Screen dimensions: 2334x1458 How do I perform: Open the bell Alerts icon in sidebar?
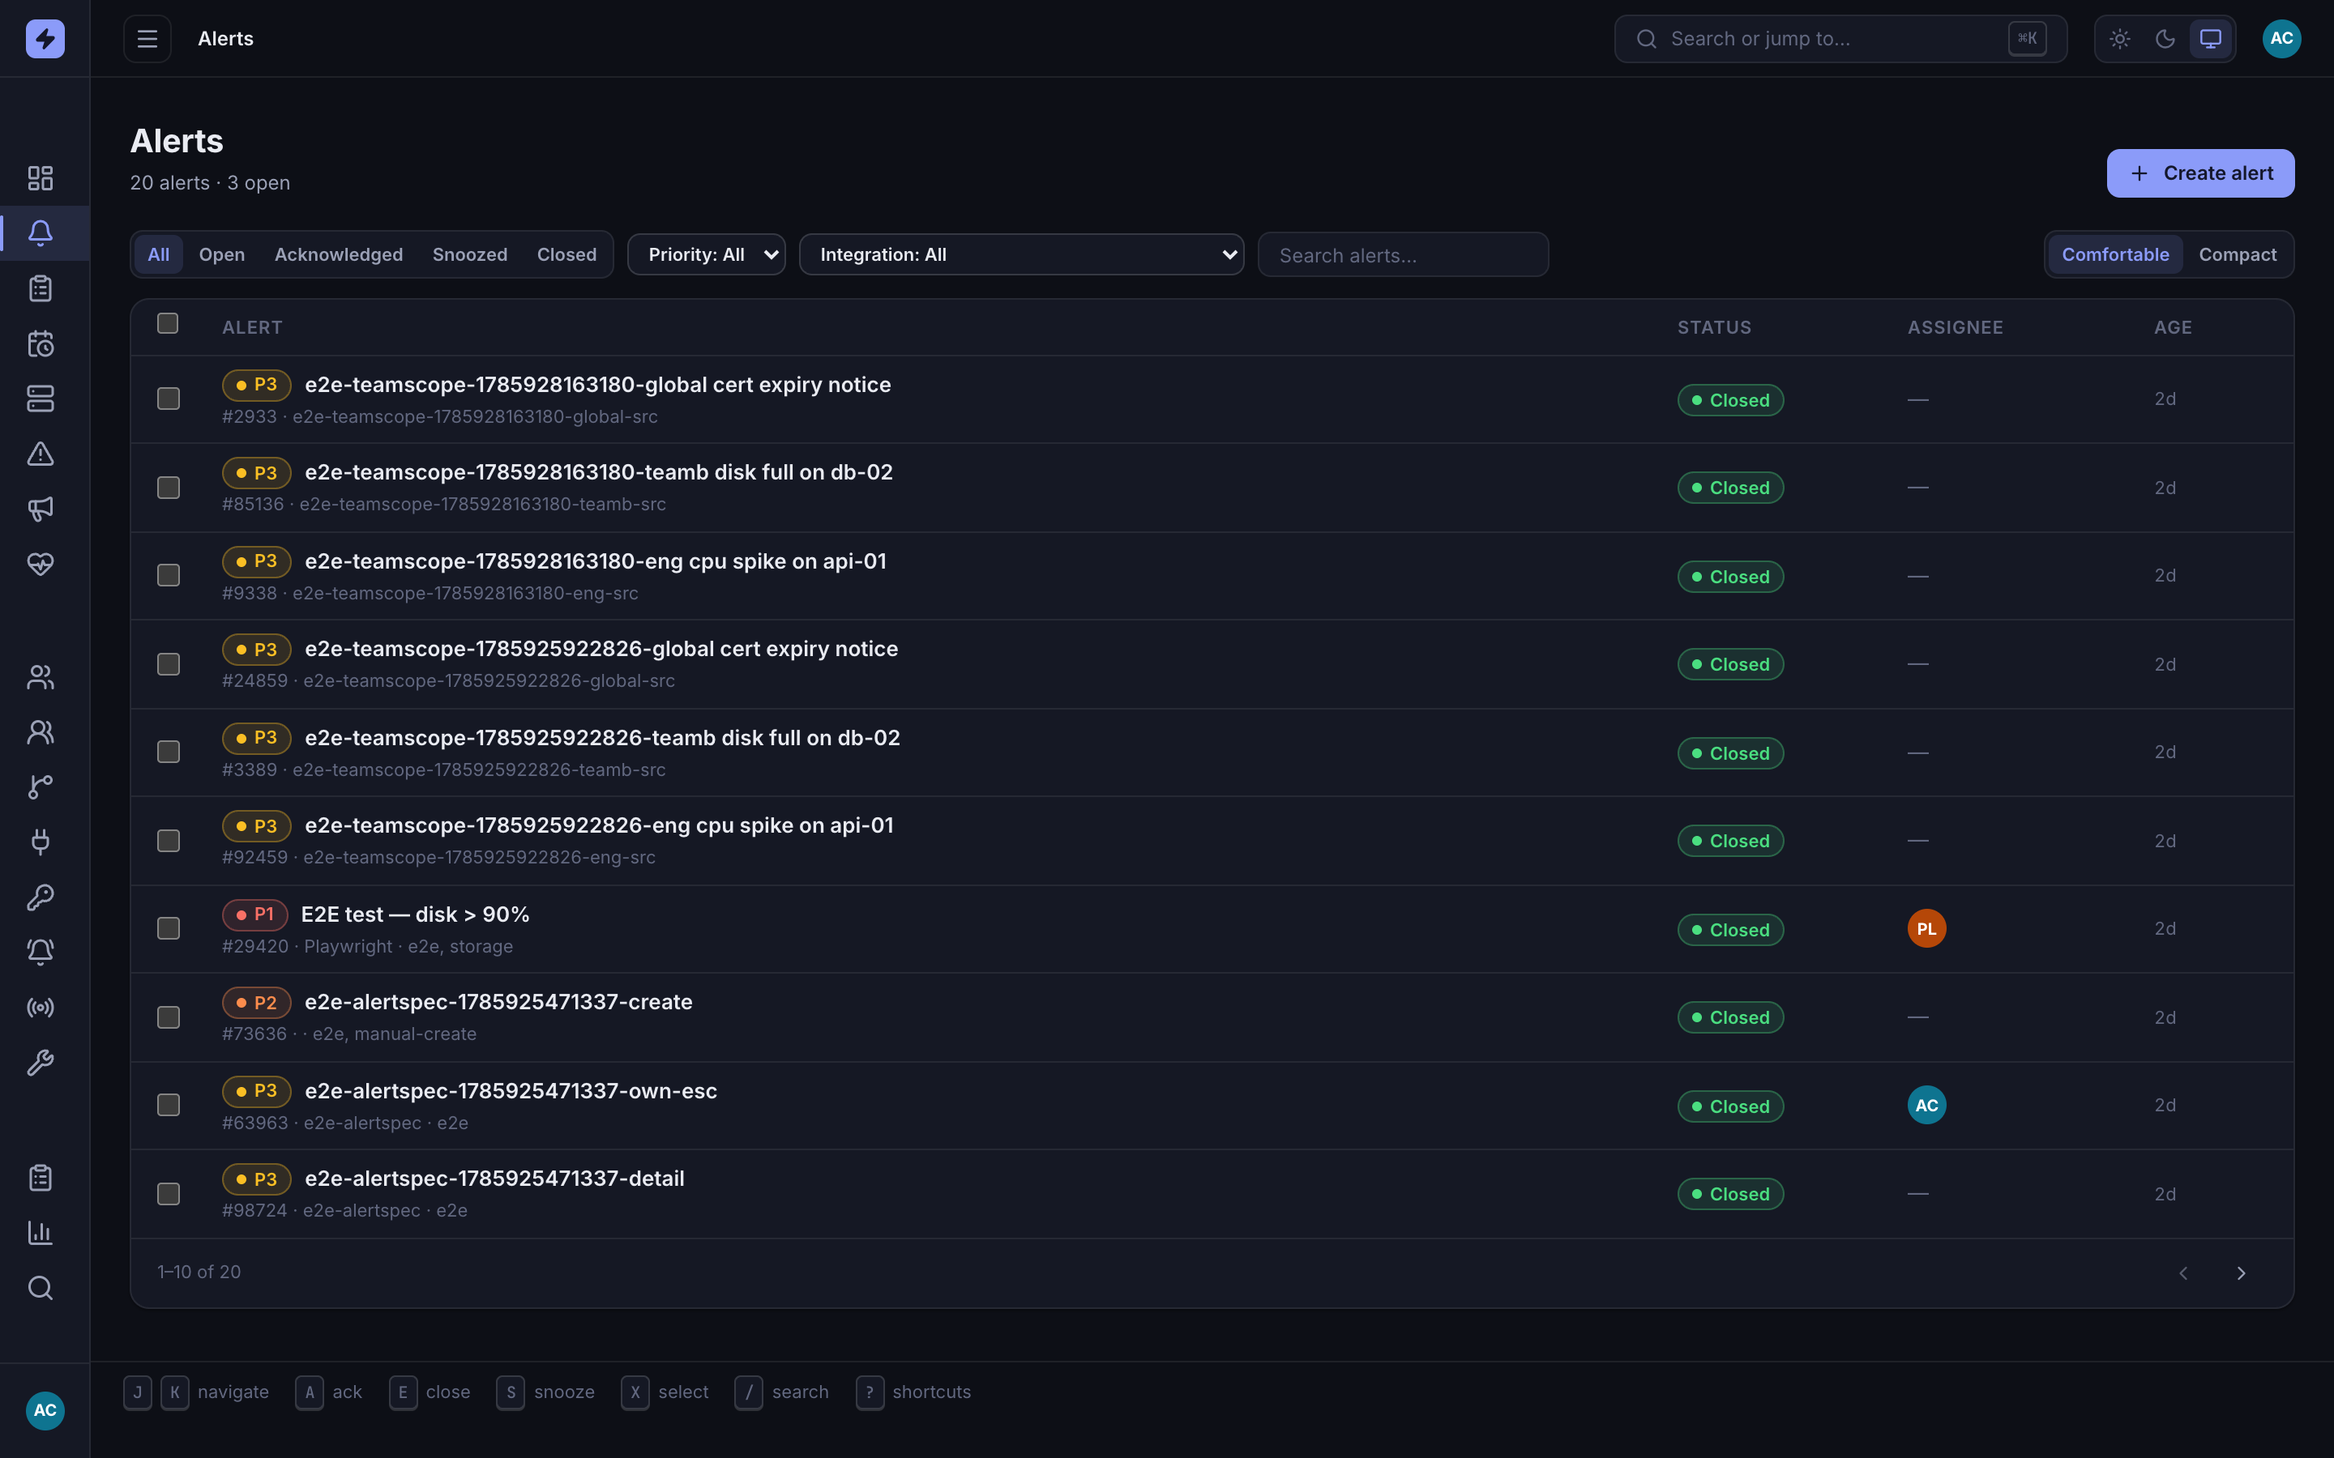(x=41, y=232)
